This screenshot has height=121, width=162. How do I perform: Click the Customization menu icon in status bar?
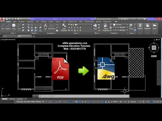(160, 102)
